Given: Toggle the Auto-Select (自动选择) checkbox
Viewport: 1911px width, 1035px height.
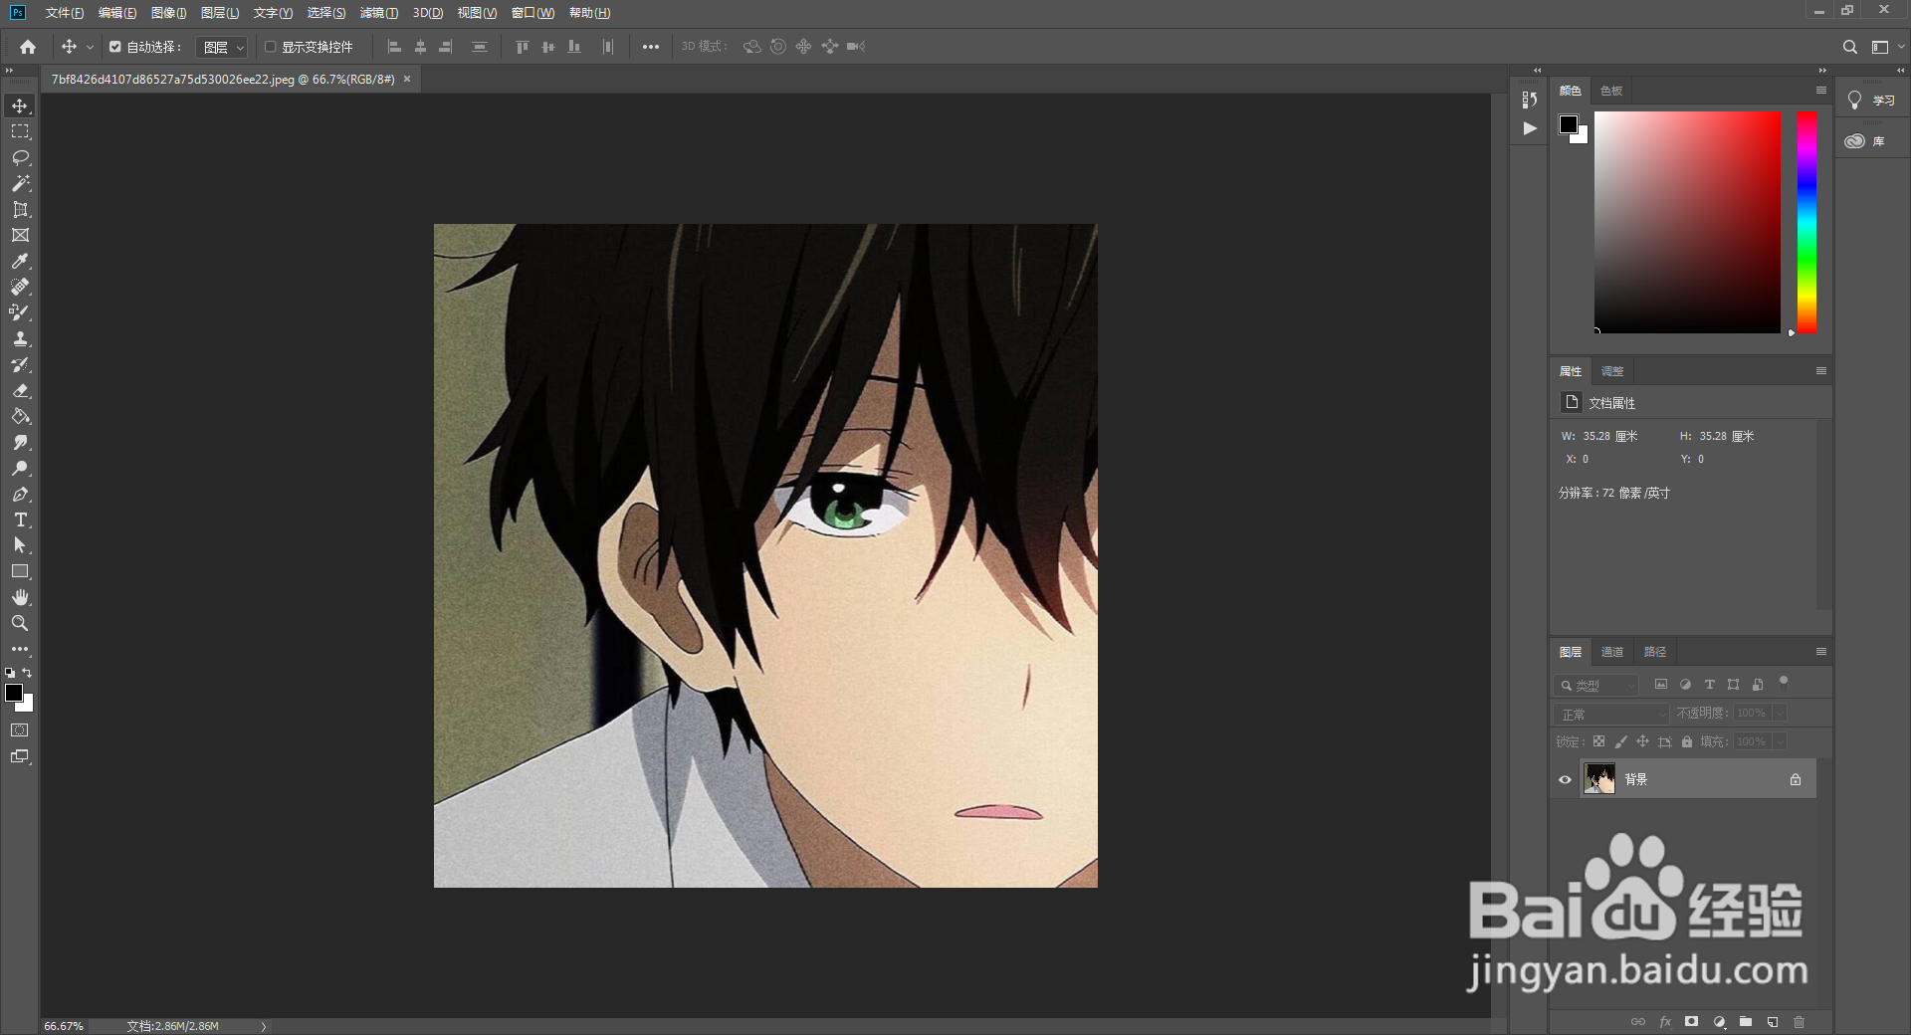Looking at the screenshot, I should pyautogui.click(x=115, y=47).
